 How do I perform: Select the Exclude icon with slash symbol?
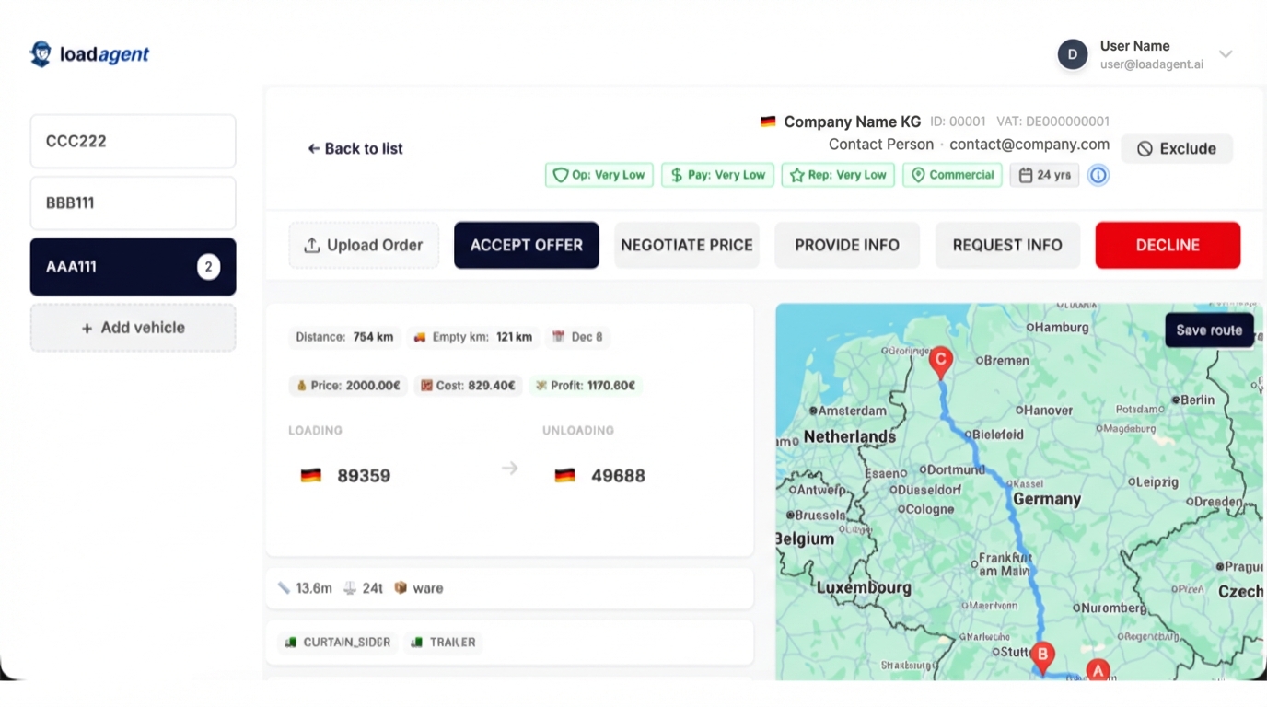point(1145,148)
